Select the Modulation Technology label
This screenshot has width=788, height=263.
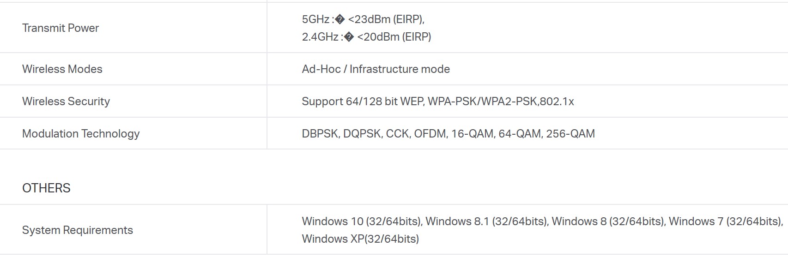(x=81, y=134)
